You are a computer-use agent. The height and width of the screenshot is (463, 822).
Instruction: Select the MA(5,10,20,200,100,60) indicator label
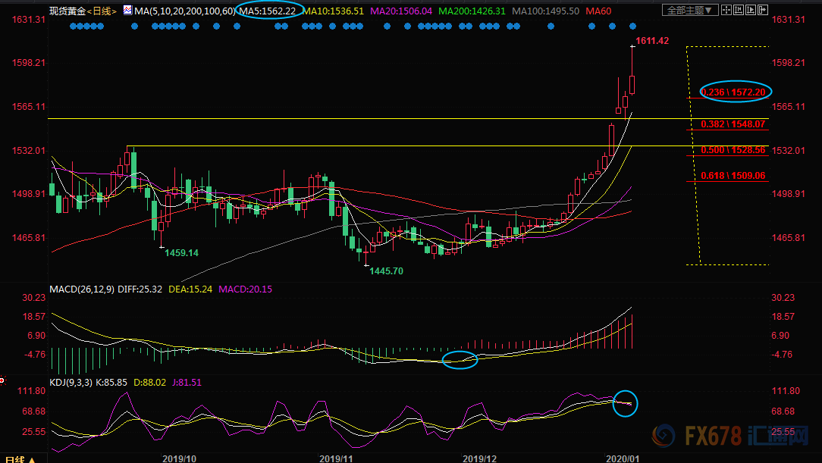[174, 11]
